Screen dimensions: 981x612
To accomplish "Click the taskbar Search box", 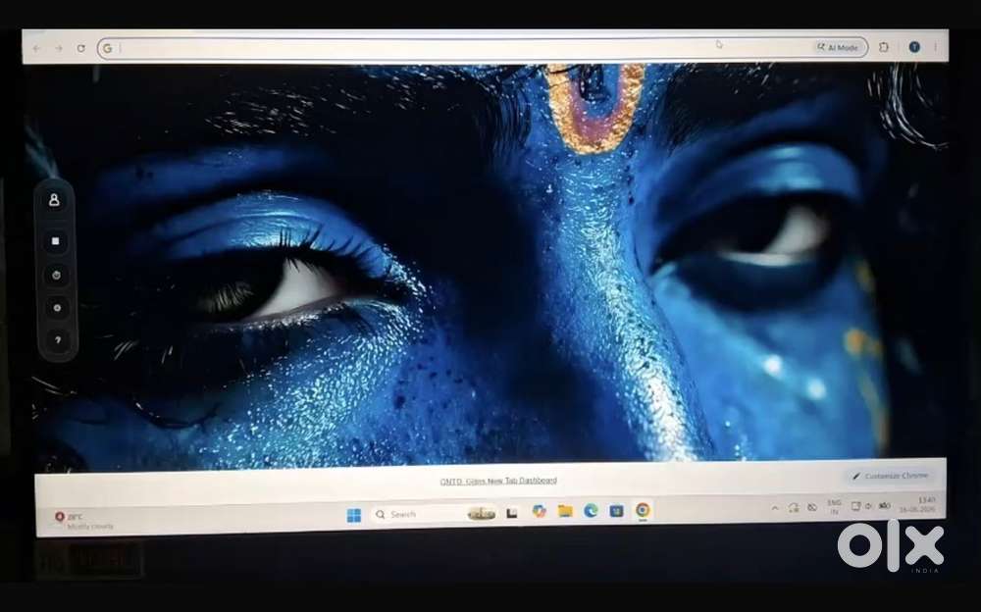I will coord(435,514).
